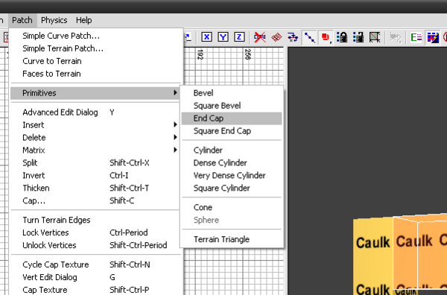
Task: Click the green E entities display icon
Action: pyautogui.click(x=416, y=37)
